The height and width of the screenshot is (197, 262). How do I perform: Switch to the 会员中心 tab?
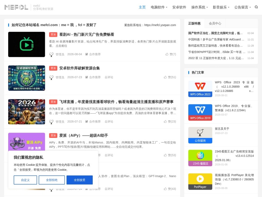[215, 23]
